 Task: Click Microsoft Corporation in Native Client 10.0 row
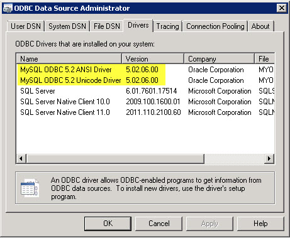click(220, 102)
